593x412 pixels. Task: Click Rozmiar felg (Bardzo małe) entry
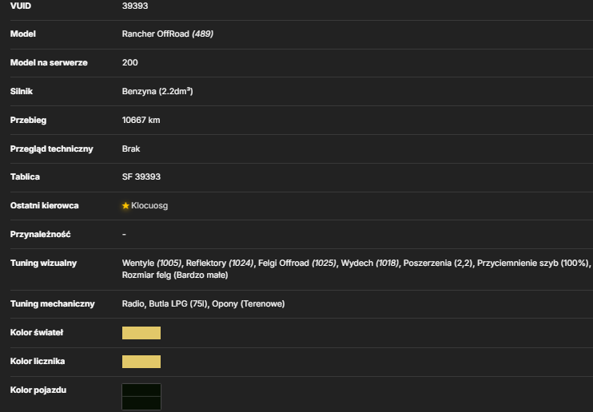tap(175, 275)
